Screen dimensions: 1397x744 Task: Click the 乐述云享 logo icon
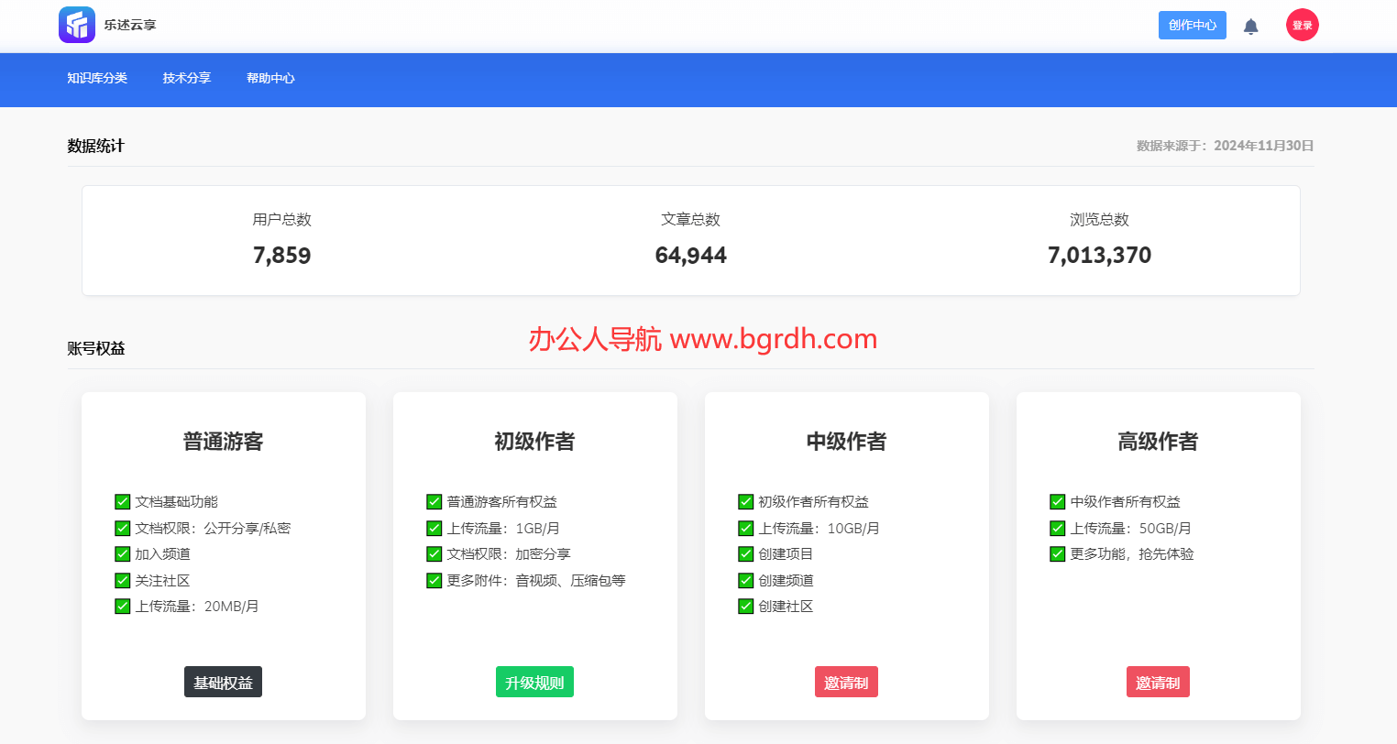(x=77, y=25)
